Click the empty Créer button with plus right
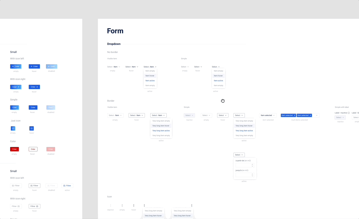This screenshot has height=219, width=359. tap(16, 87)
